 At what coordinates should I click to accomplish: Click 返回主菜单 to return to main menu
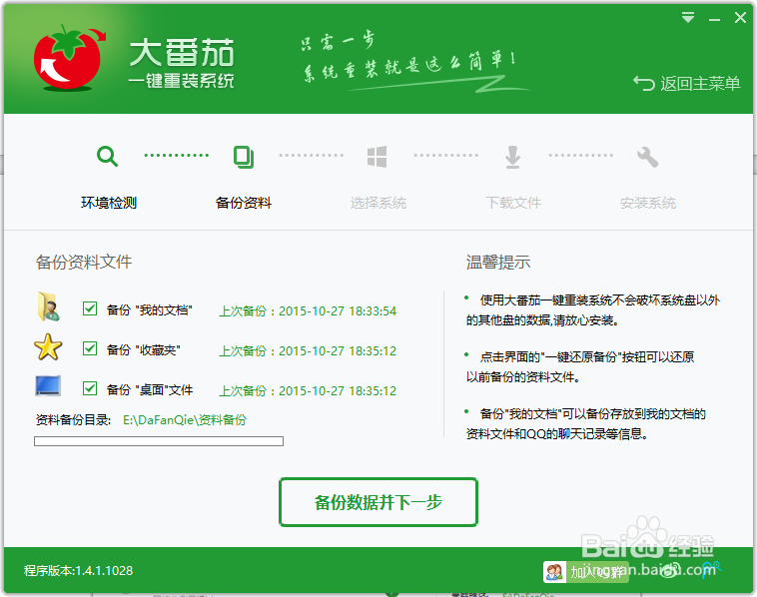pyautogui.click(x=700, y=84)
